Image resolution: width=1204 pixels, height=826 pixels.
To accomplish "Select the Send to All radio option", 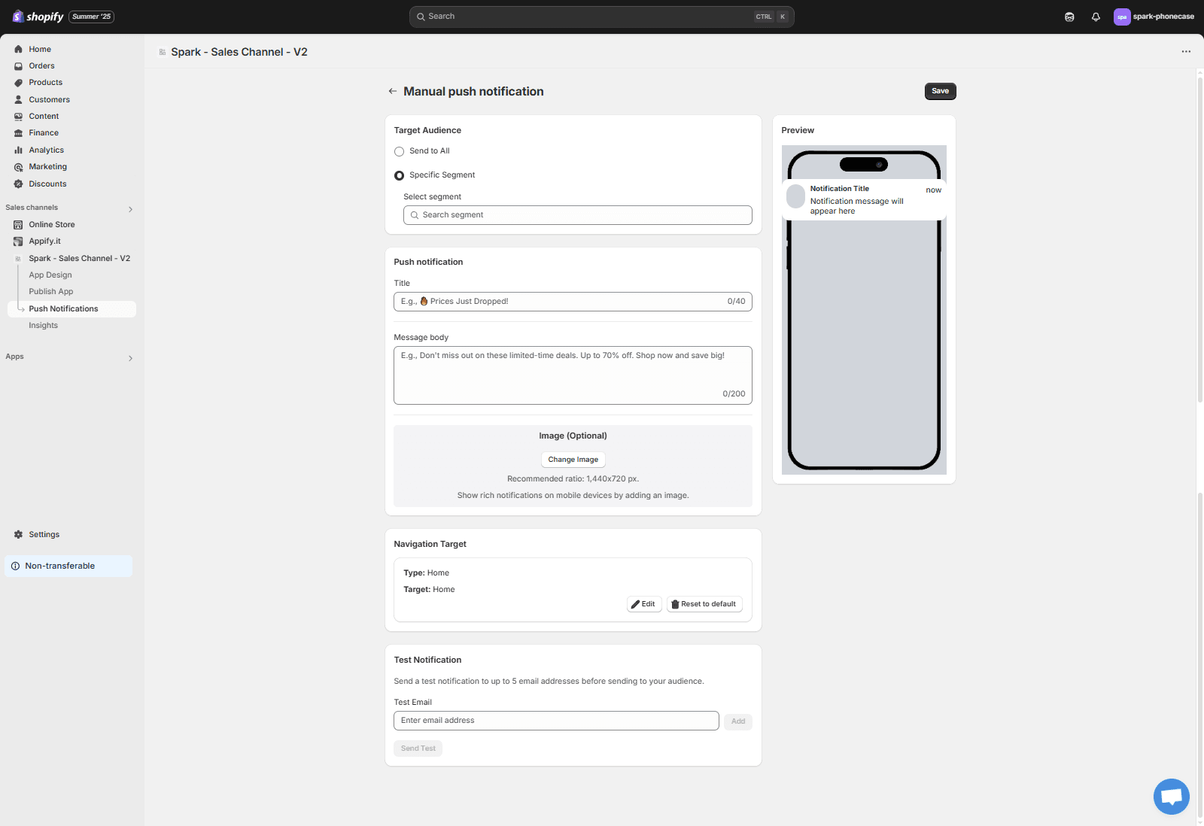I will click(400, 151).
